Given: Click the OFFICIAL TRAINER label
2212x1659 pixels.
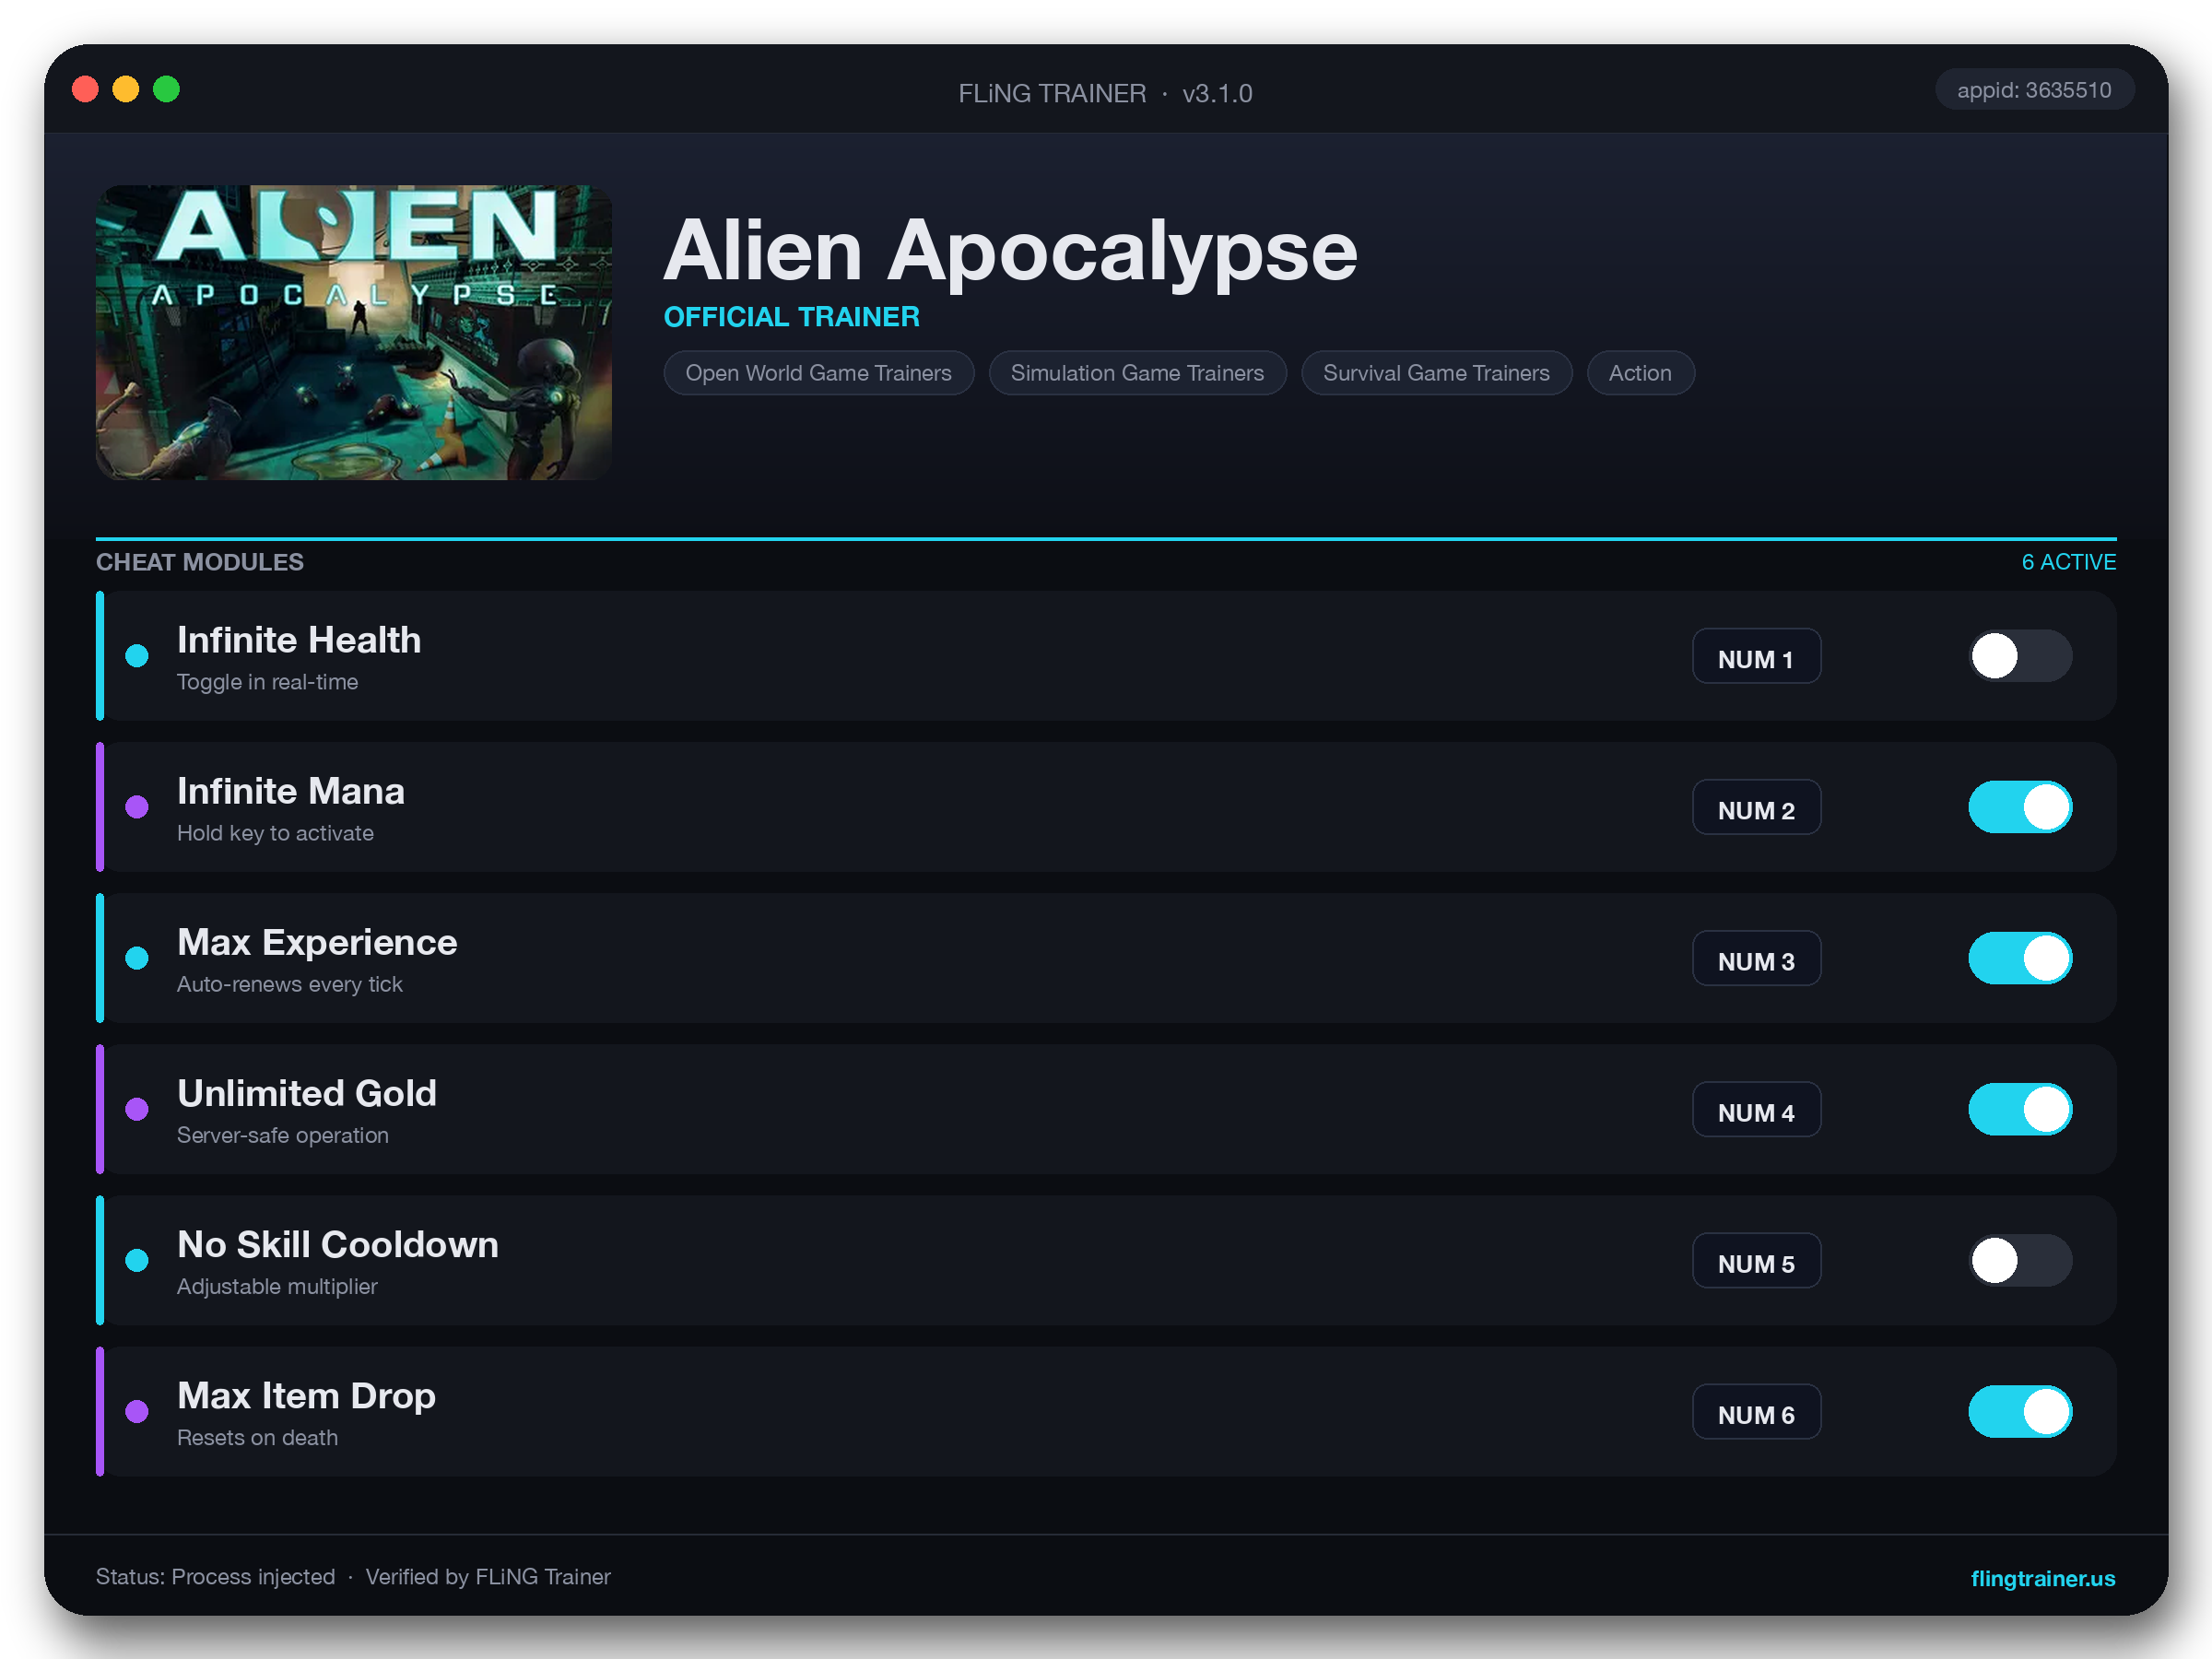Looking at the screenshot, I should [791, 317].
